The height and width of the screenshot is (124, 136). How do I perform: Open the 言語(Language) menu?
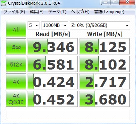click(x=109, y=12)
